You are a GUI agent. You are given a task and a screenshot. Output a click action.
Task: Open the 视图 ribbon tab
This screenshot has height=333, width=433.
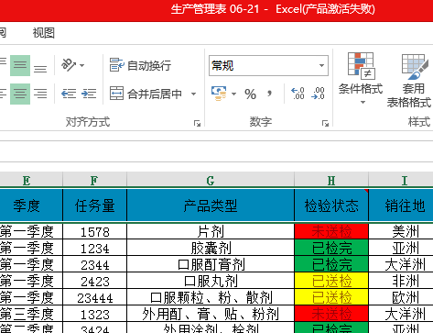click(x=44, y=33)
